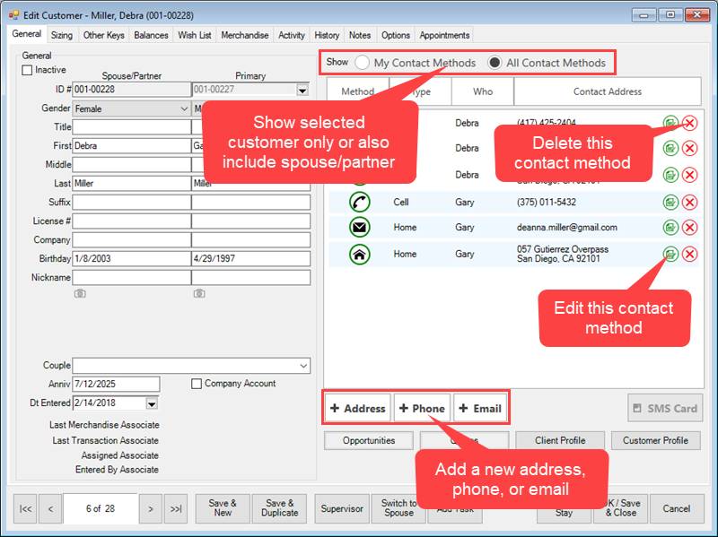Add a new Phone contact

pos(420,408)
